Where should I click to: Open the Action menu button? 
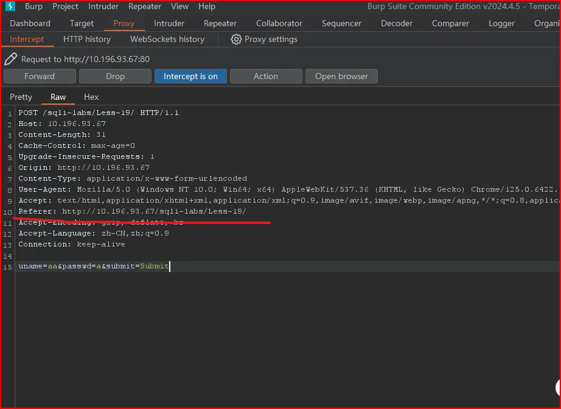[x=266, y=76]
